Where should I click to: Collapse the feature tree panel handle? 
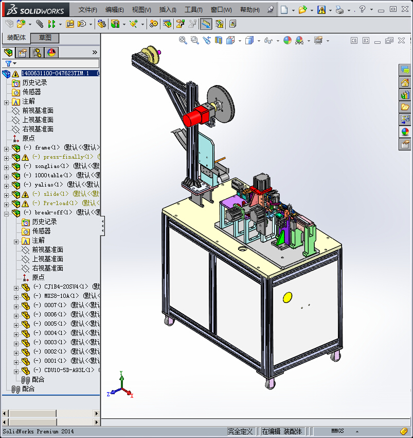click(x=103, y=226)
